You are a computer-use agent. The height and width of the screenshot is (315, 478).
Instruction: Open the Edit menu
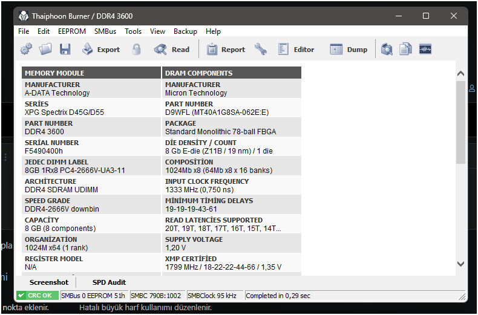coord(44,31)
